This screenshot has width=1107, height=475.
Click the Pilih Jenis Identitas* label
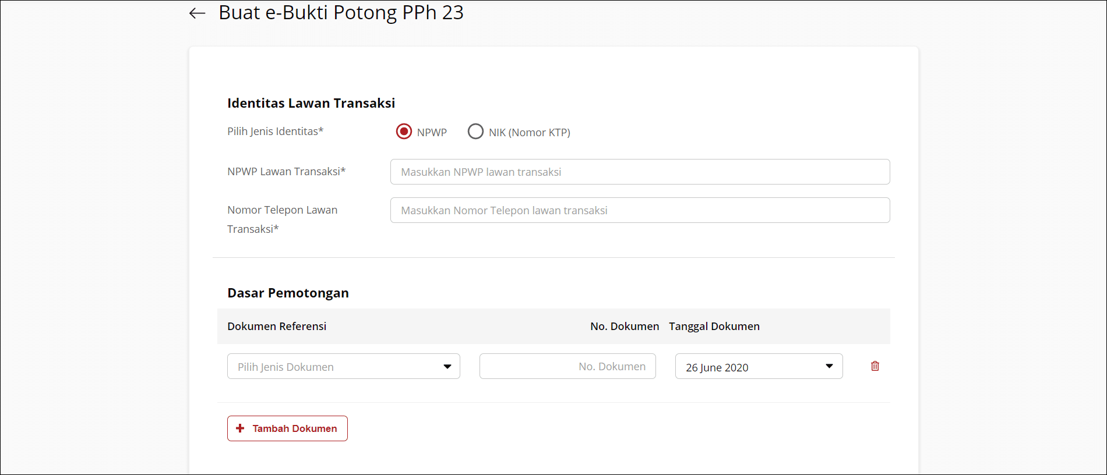[x=275, y=132]
